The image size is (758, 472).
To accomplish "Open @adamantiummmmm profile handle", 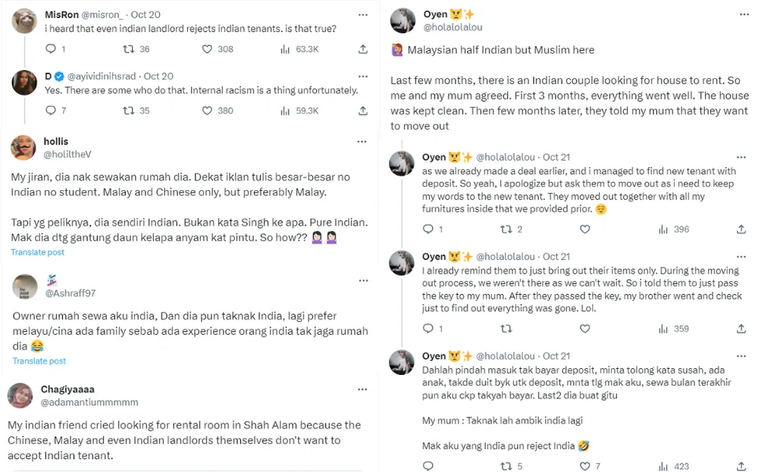I will pos(89,402).
